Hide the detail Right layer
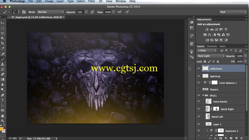 pos(199,109)
